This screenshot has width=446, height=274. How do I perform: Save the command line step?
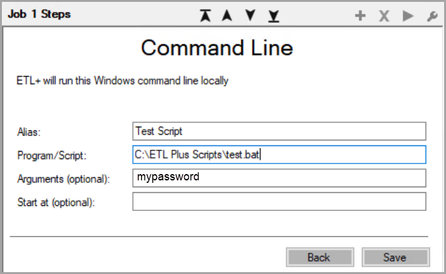395,257
